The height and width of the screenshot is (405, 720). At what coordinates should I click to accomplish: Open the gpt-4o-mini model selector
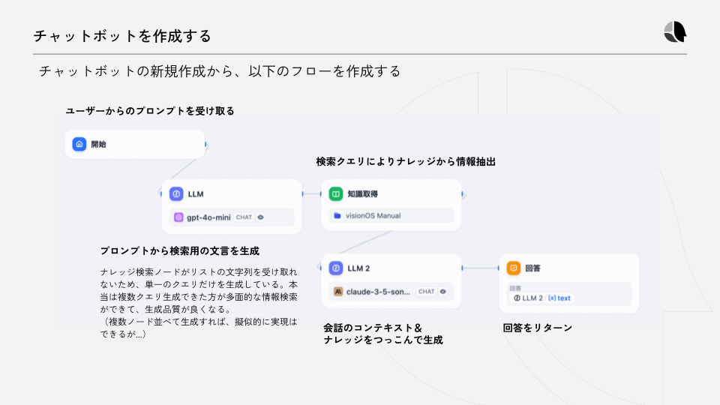[232, 217]
